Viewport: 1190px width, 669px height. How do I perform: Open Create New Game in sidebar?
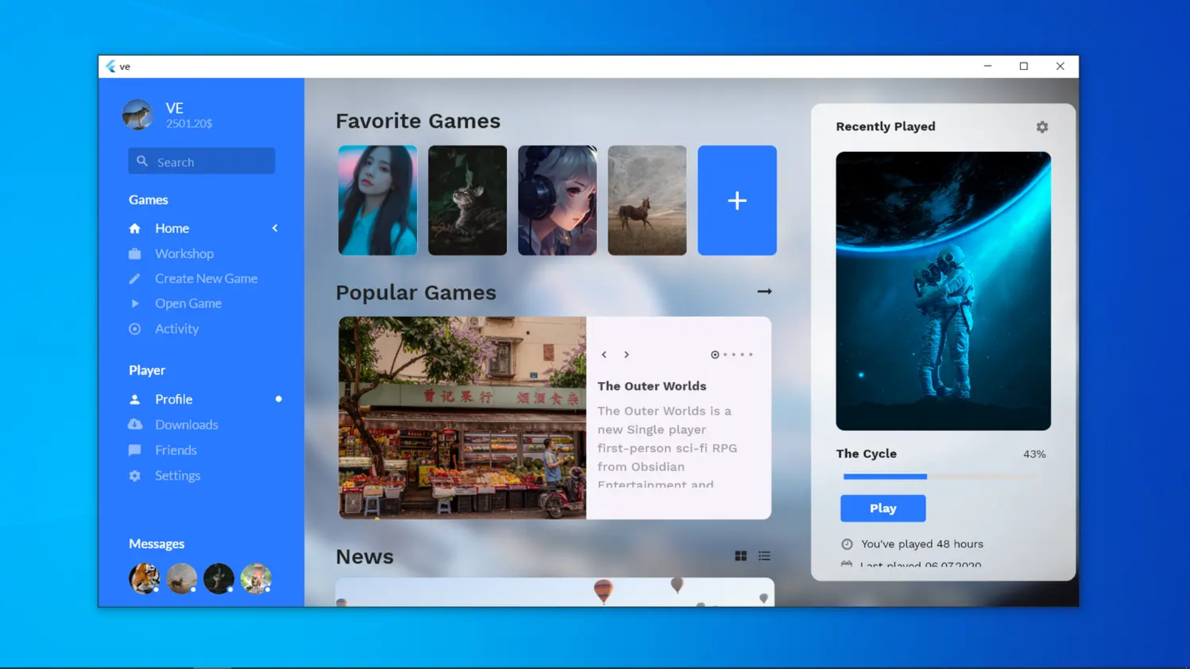tap(206, 279)
